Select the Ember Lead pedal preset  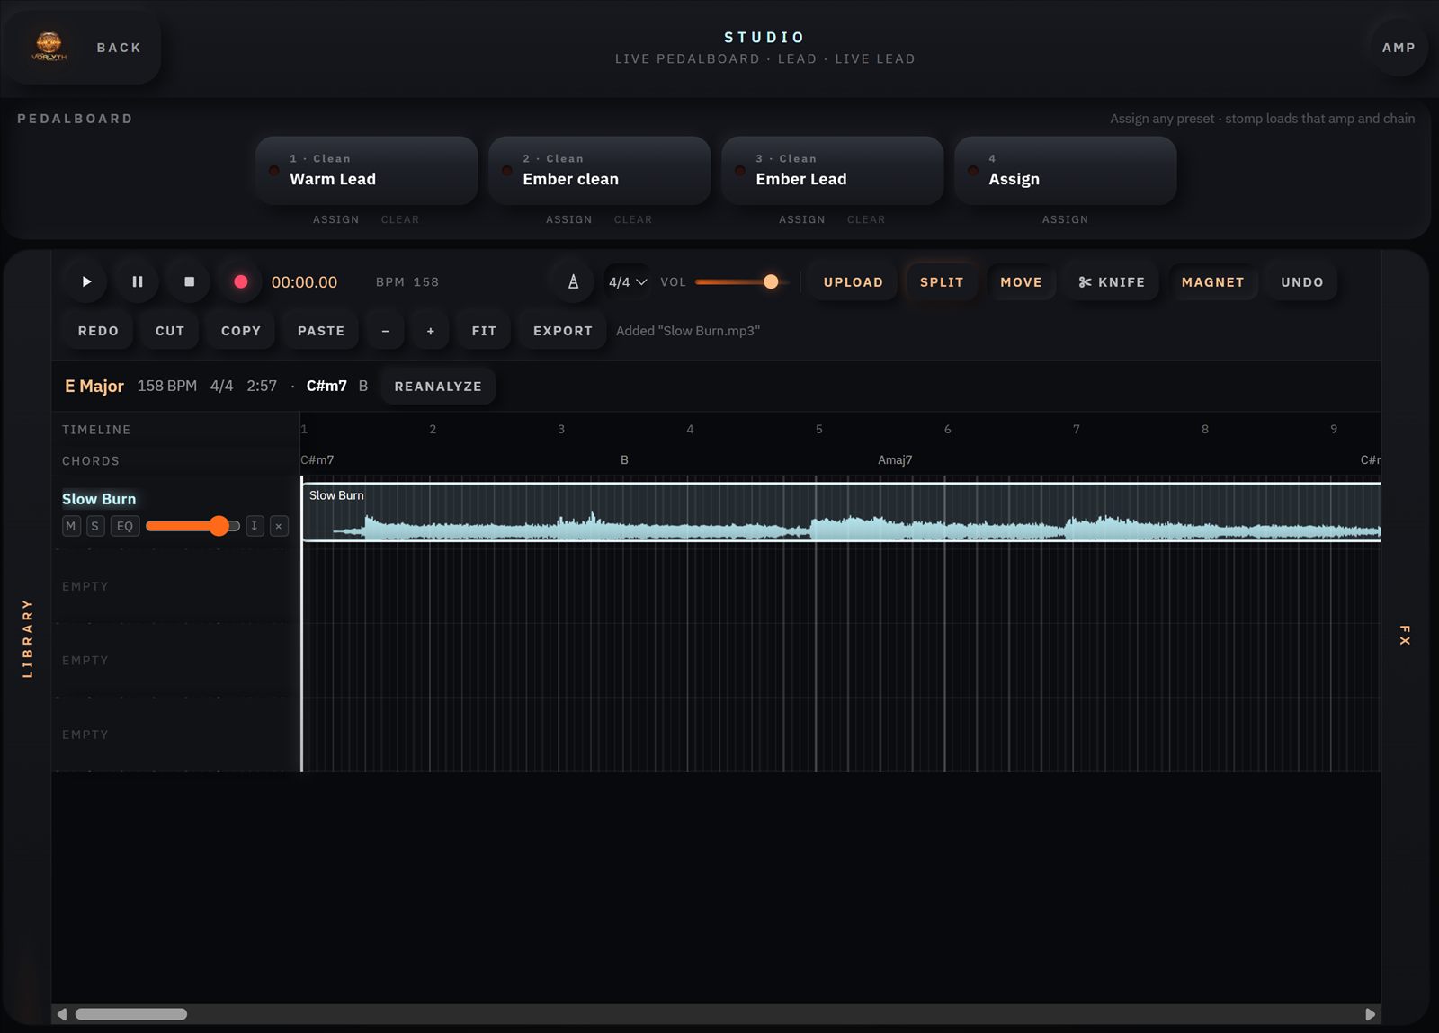[x=832, y=170]
